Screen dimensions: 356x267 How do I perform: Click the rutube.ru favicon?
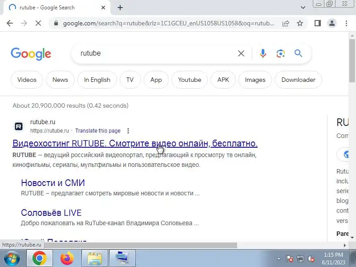[x=19, y=126]
